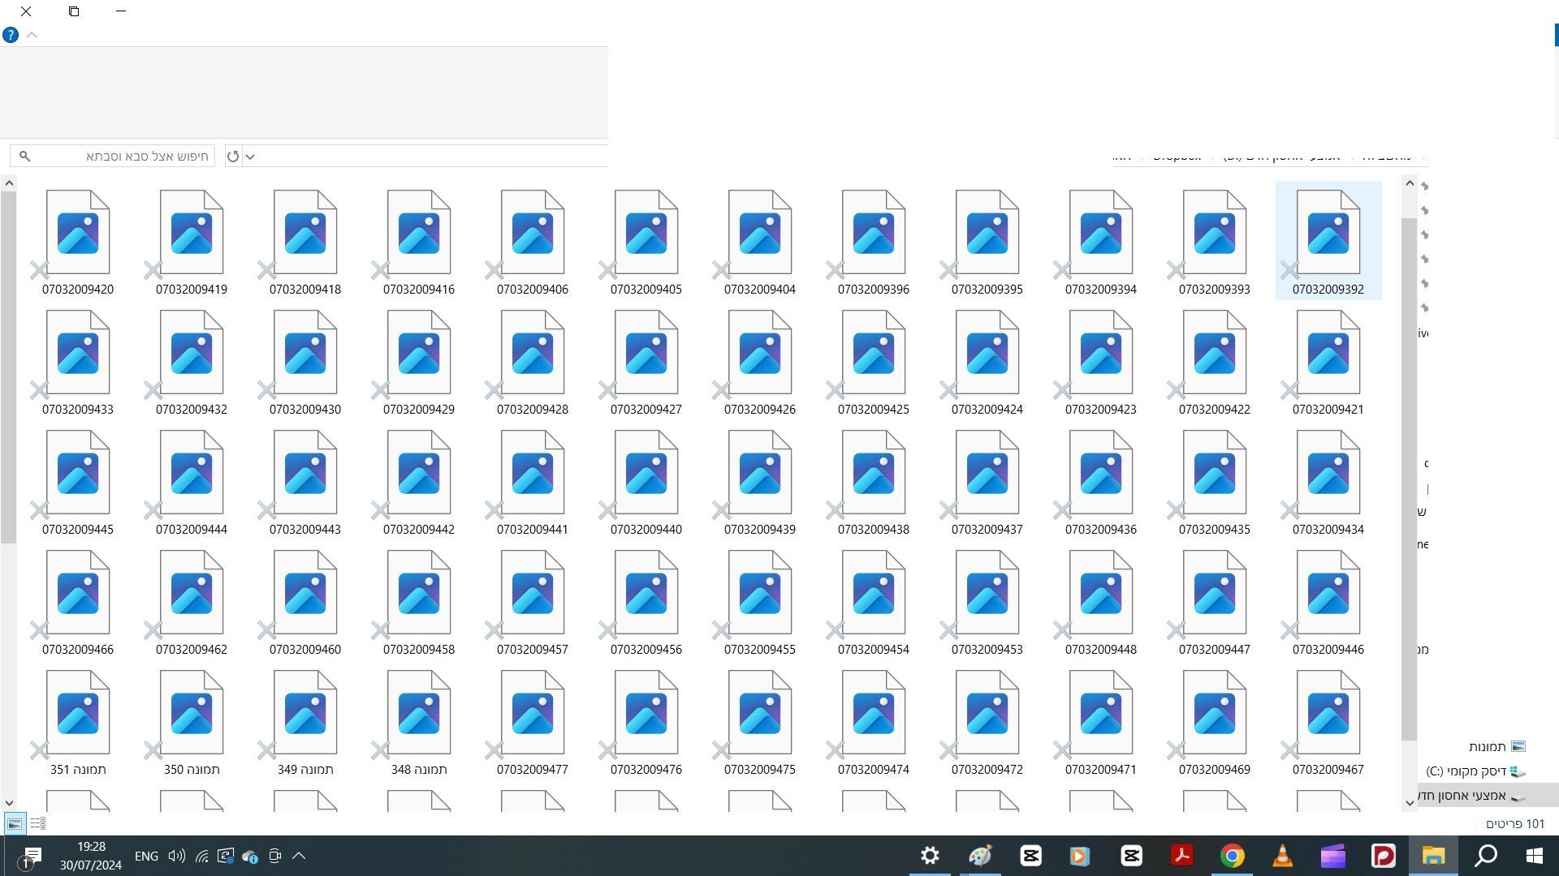Open taskbar Search magnifier
Screen dimensions: 1559x876
point(1486,856)
